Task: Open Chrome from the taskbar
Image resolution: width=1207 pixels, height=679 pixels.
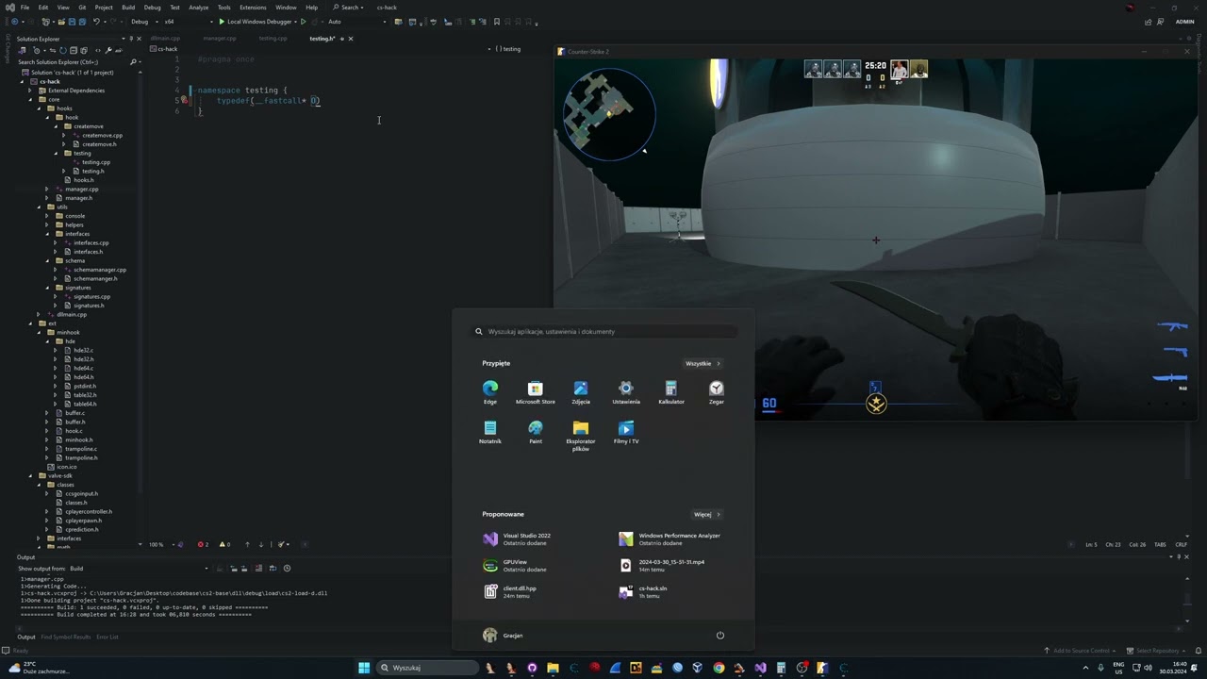Action: tap(719, 668)
